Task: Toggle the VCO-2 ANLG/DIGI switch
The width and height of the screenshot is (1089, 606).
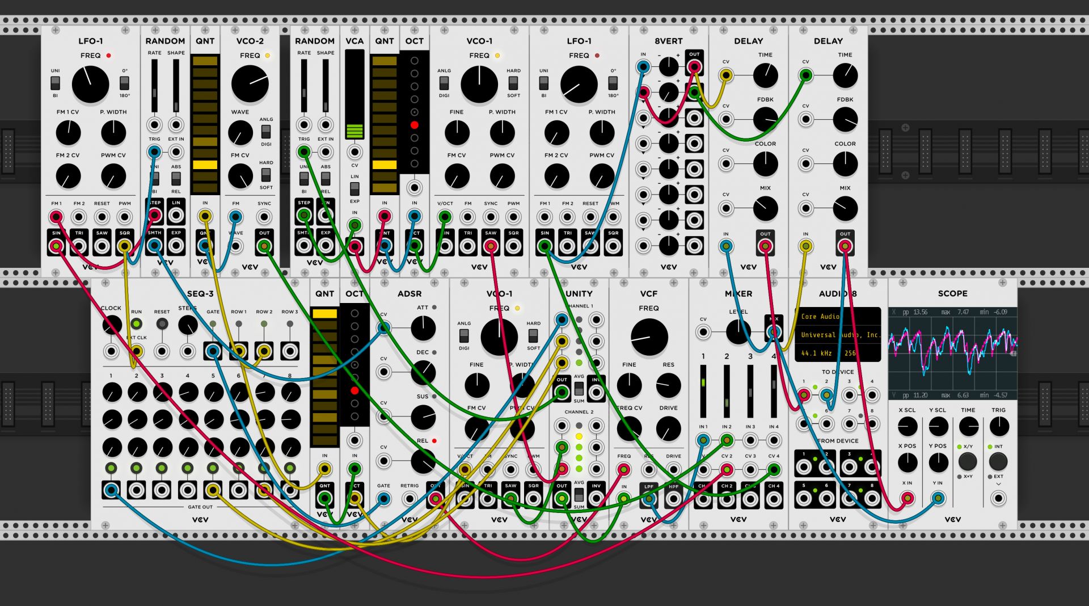Action: point(265,132)
